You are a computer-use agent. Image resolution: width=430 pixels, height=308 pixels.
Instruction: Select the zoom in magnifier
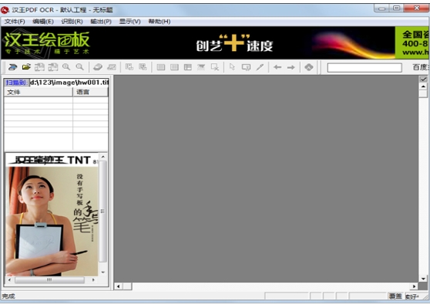point(66,67)
